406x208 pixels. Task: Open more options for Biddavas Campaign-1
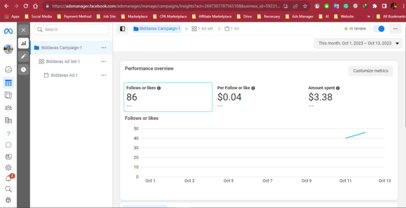pyautogui.click(x=104, y=48)
